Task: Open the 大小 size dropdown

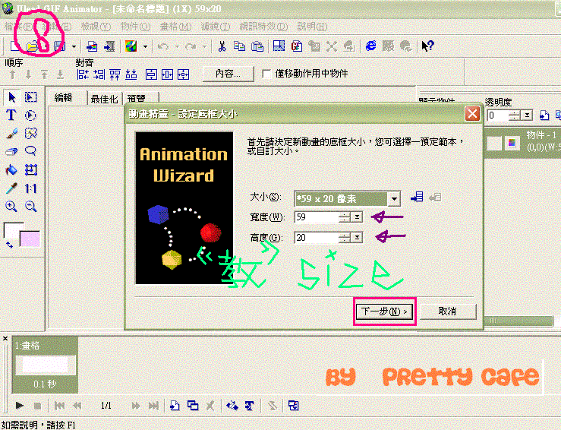Action: coord(394,199)
